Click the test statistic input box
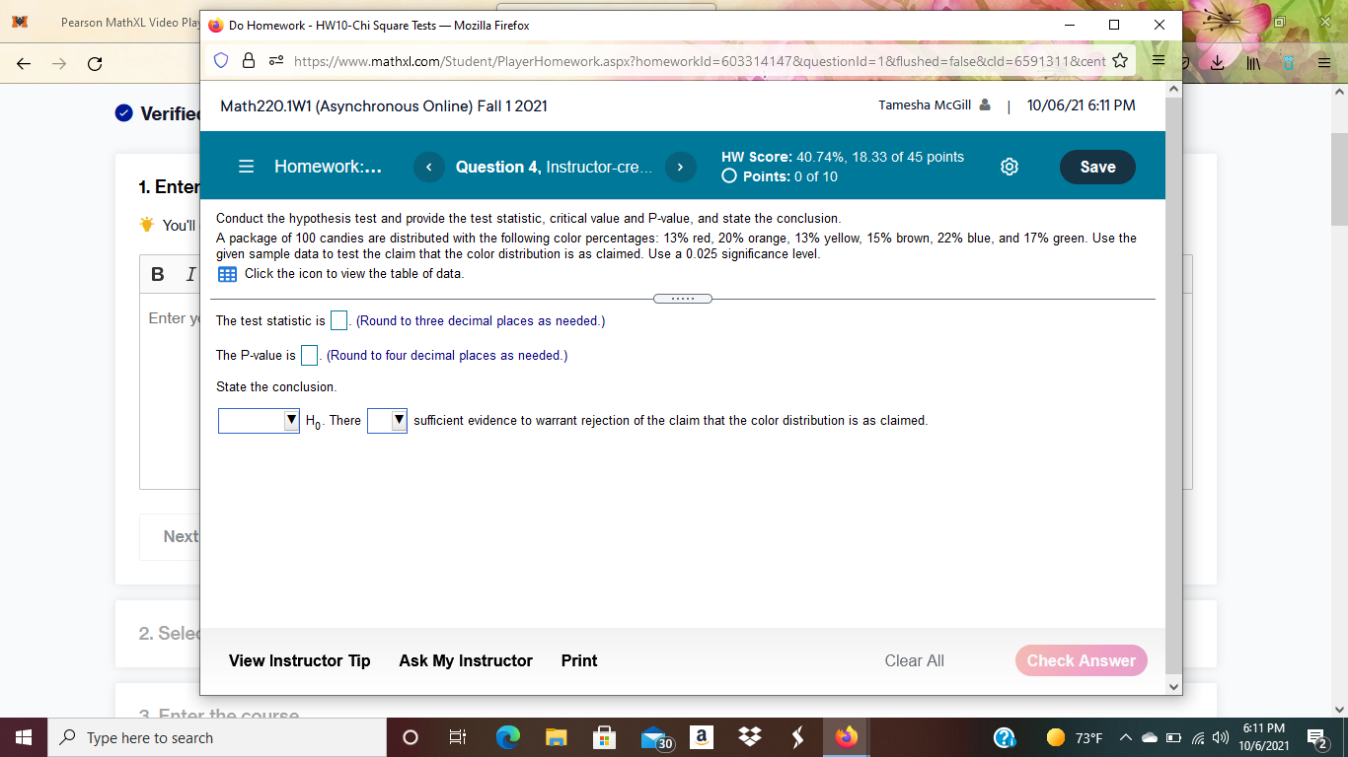 [338, 319]
